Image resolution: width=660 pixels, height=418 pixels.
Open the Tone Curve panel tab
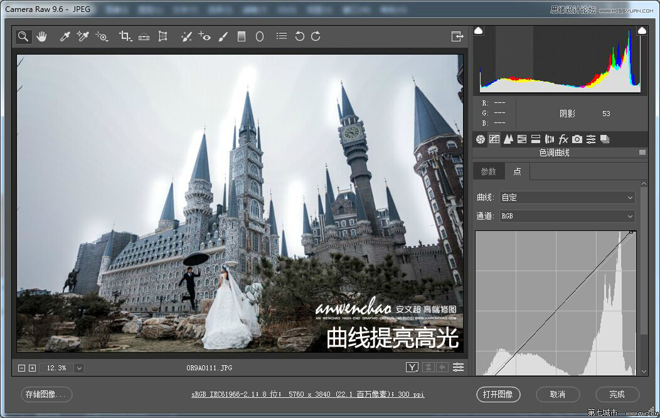pos(494,139)
